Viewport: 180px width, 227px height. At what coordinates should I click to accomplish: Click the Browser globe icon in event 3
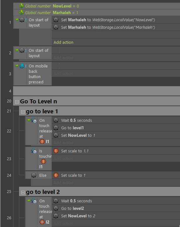pyautogui.click(x=22, y=66)
